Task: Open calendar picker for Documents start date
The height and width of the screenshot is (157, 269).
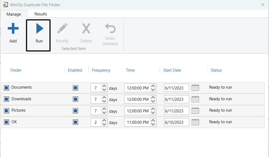Action: [195, 88]
